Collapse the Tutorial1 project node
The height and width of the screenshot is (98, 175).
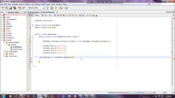(x=2, y=40)
